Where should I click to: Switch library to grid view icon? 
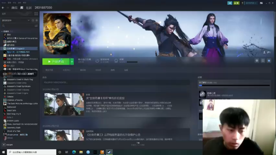[36, 14]
